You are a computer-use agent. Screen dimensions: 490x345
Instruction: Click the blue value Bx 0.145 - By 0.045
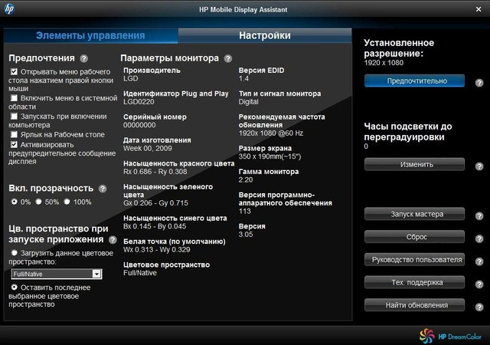(155, 226)
